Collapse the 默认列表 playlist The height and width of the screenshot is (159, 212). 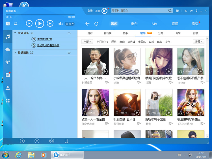(15, 33)
